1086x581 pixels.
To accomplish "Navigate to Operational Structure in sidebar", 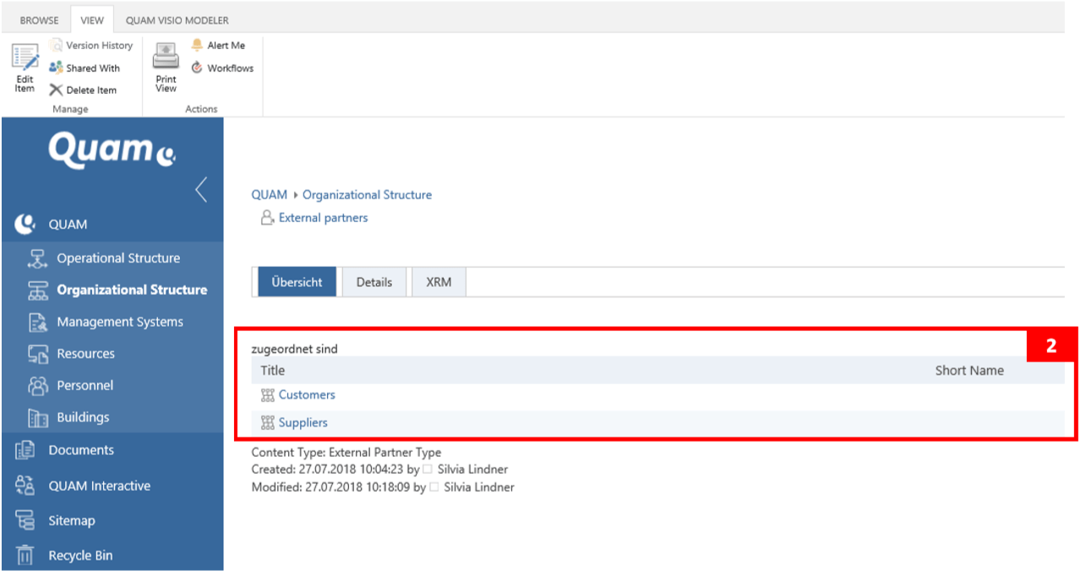I will point(118,258).
